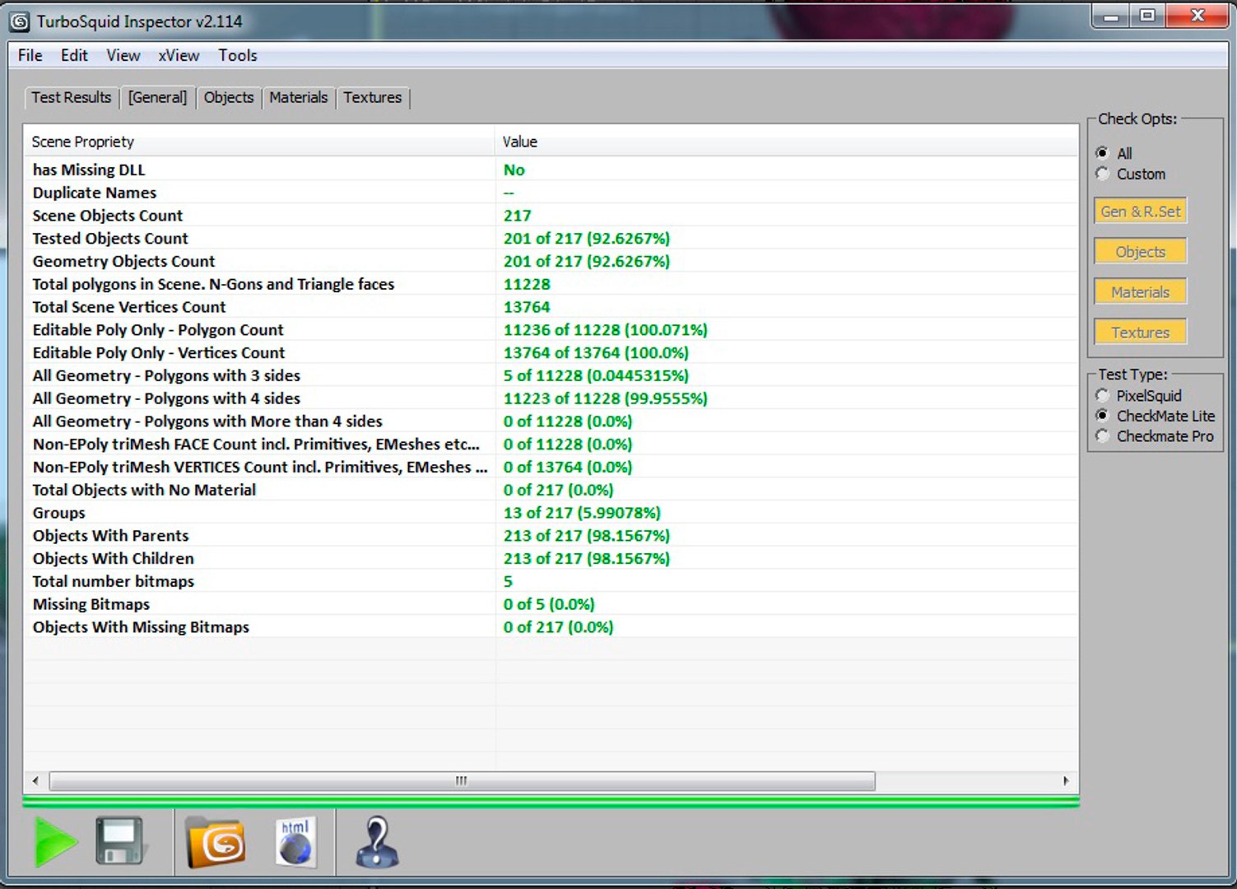Screen dimensions: 1237x889
Task: Click the 'No' value for Missing DLL
Action: (x=514, y=170)
